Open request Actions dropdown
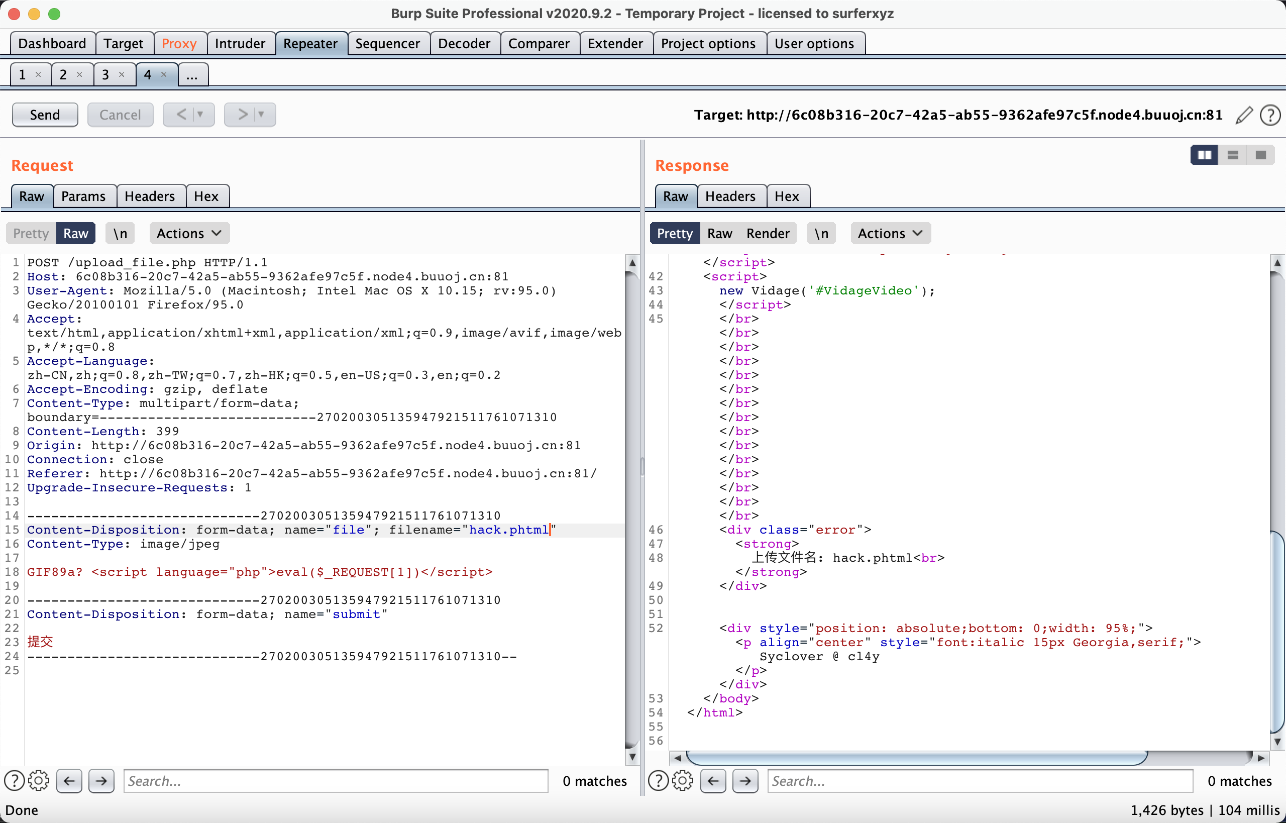This screenshot has height=823, width=1286. pos(189,234)
